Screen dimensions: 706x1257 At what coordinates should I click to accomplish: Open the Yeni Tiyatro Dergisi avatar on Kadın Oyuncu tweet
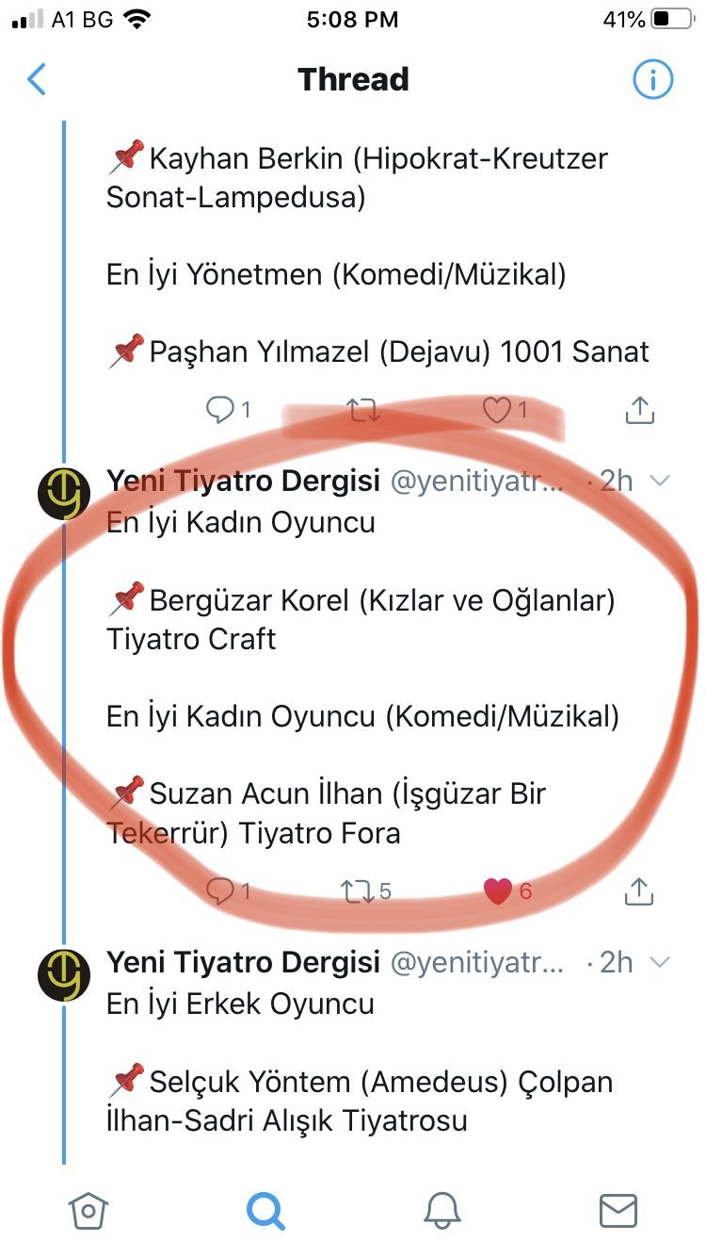click(x=64, y=493)
